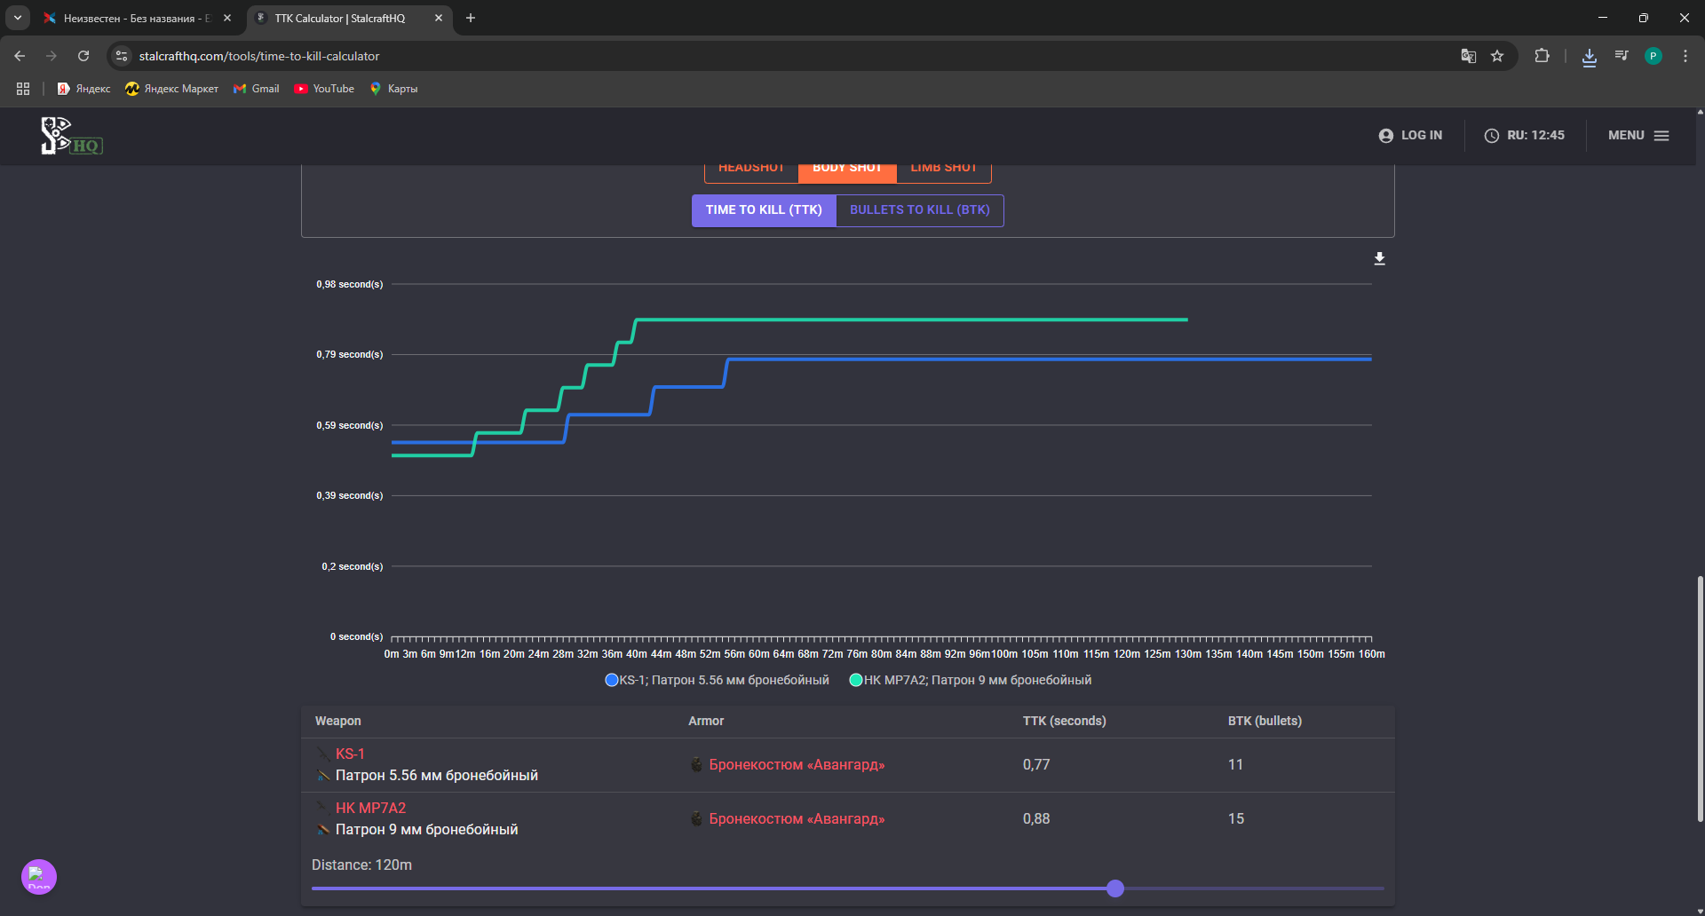Click the page vertical scrollbar thumb
The image size is (1705, 916).
tap(1700, 699)
